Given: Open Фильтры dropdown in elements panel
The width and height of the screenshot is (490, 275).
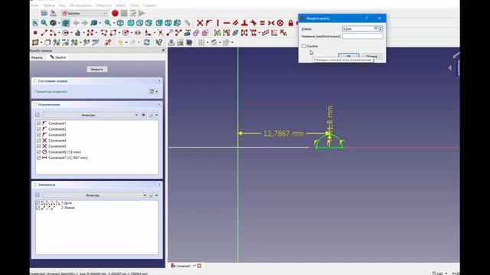Looking at the screenshot, I should tap(95, 195).
